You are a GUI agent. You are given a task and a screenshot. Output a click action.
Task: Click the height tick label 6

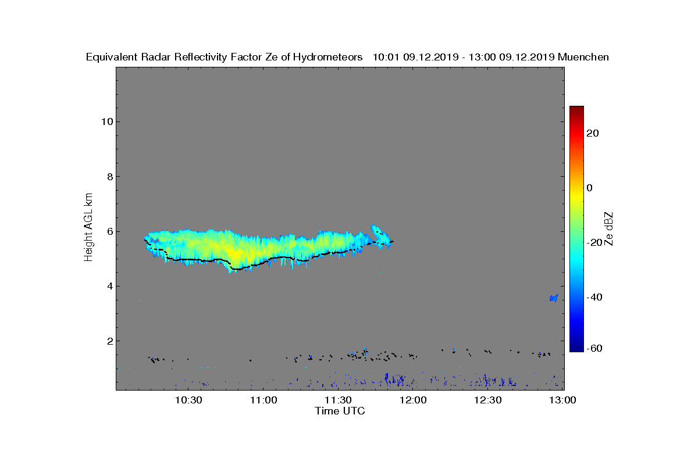(109, 231)
